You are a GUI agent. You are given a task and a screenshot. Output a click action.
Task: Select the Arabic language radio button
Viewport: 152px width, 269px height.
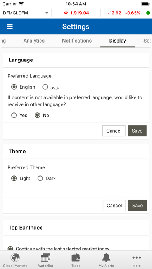[45, 87]
